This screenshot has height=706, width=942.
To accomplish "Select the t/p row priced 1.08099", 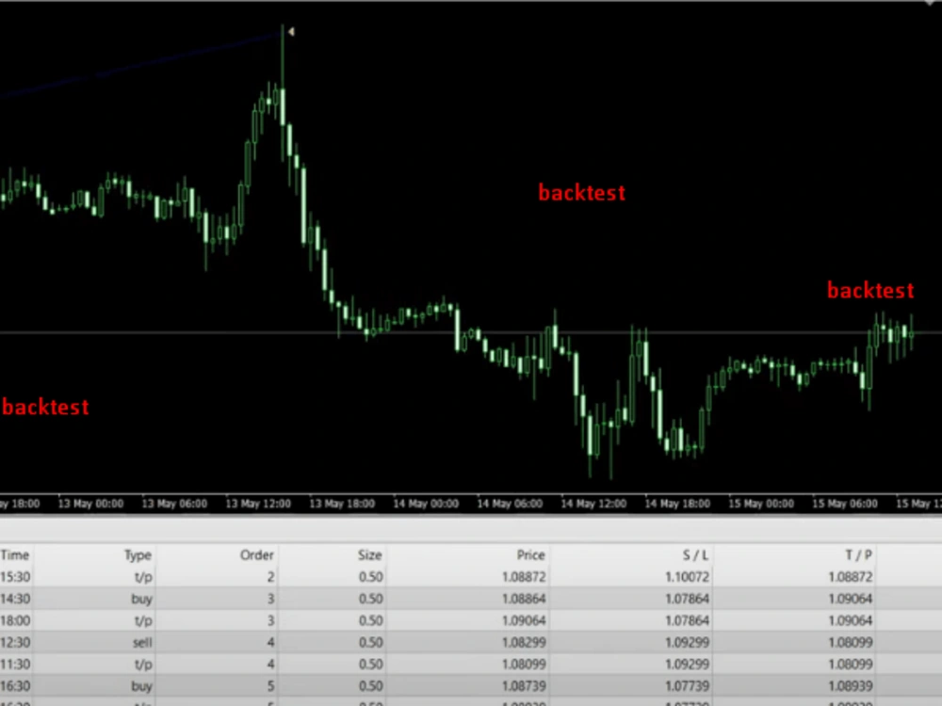I will pyautogui.click(x=377, y=664).
